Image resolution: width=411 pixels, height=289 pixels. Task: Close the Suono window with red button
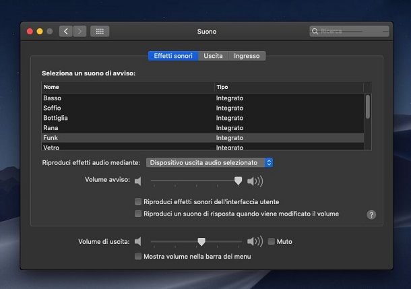coord(30,32)
